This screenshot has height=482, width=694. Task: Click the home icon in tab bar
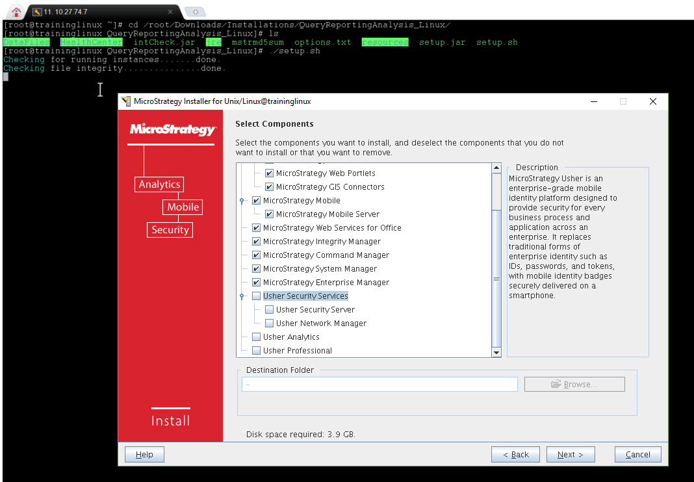click(x=17, y=11)
